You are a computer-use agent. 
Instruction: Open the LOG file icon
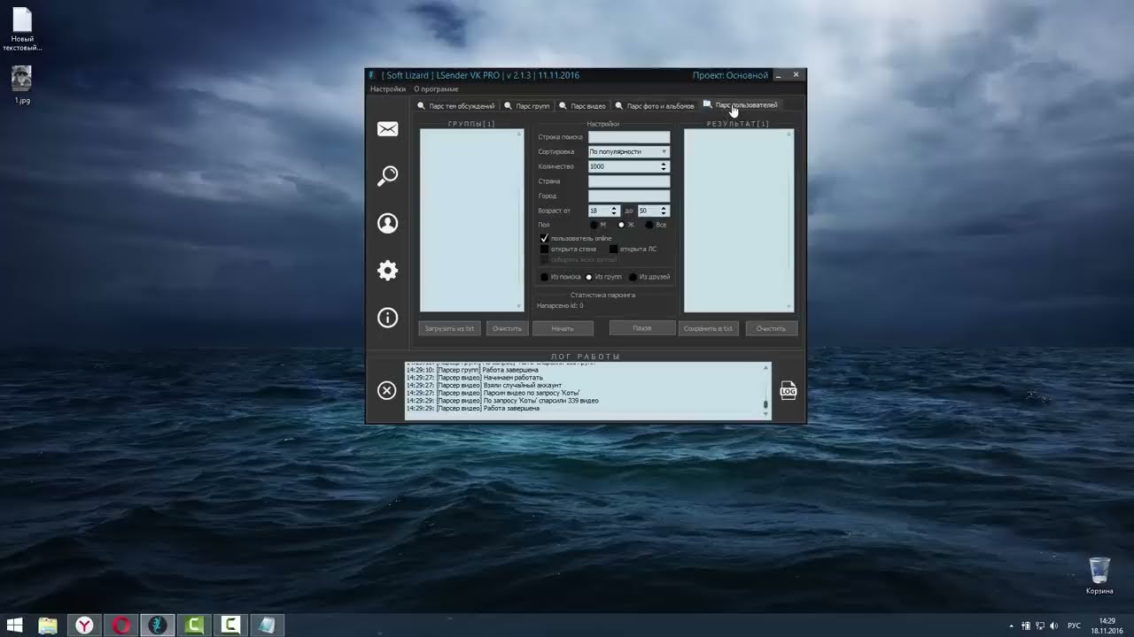pyautogui.click(x=788, y=390)
